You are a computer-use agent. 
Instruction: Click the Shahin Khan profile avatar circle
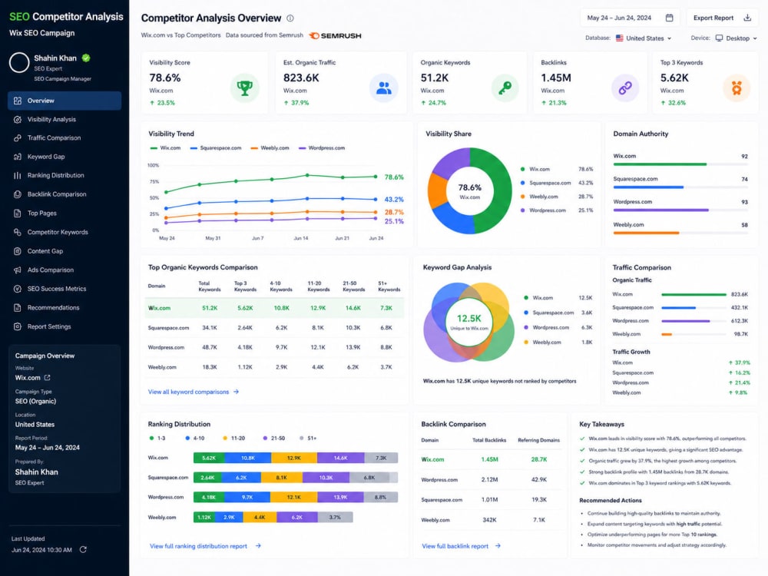[x=19, y=63]
